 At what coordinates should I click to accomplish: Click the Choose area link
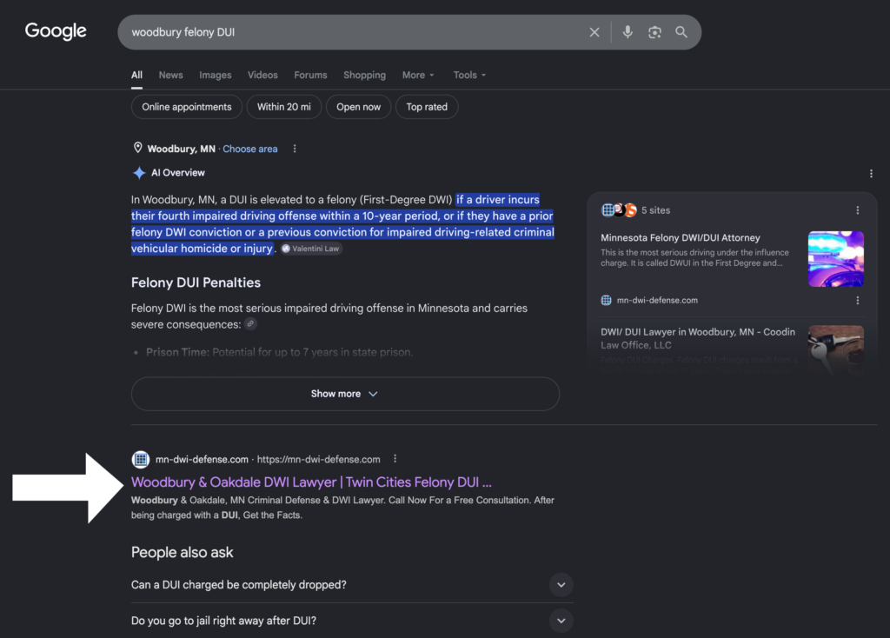point(250,149)
